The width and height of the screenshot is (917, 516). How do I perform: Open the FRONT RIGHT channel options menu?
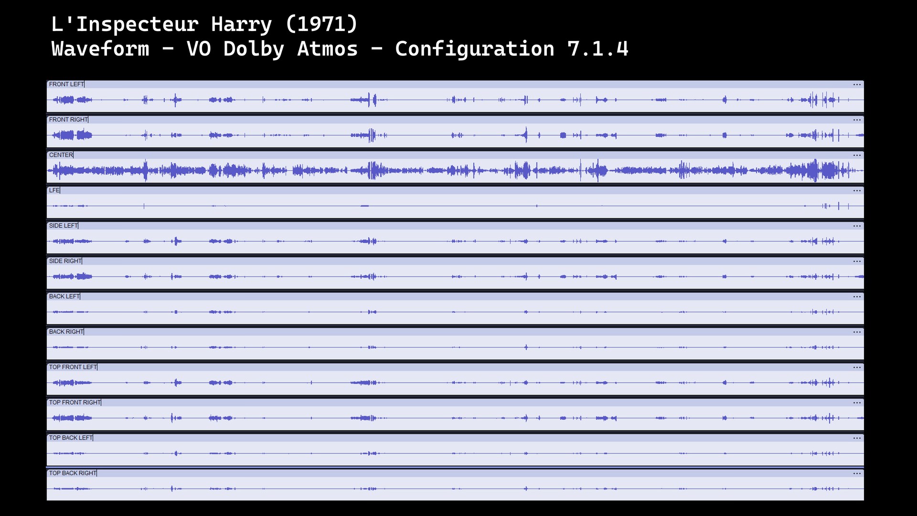point(857,119)
